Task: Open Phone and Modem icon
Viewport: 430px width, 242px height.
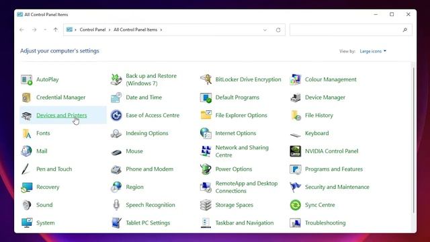Action: (x=116, y=169)
